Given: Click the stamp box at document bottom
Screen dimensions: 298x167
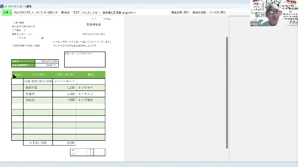Looking at the screenshot, I should pos(88,152).
